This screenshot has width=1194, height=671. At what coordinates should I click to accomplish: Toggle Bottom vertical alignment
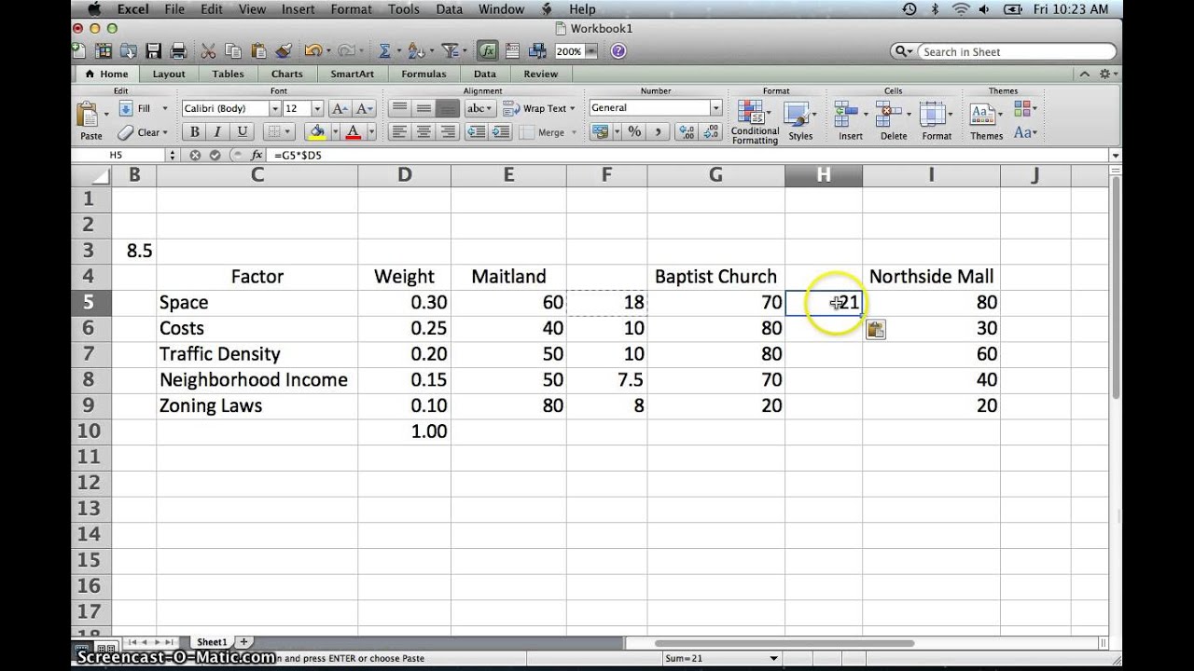pyautogui.click(x=448, y=108)
